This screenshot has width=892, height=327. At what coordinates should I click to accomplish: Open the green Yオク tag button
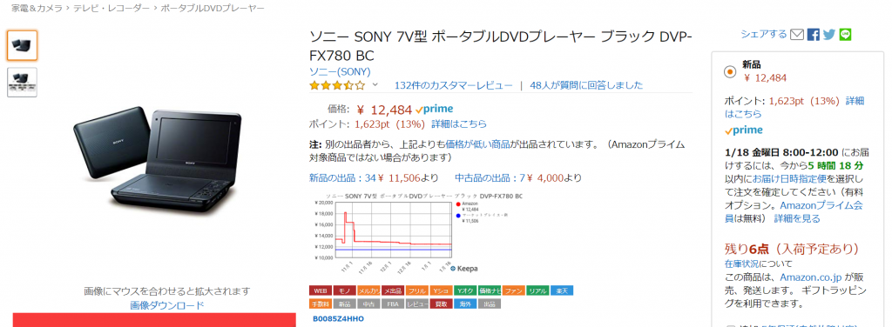[465, 290]
